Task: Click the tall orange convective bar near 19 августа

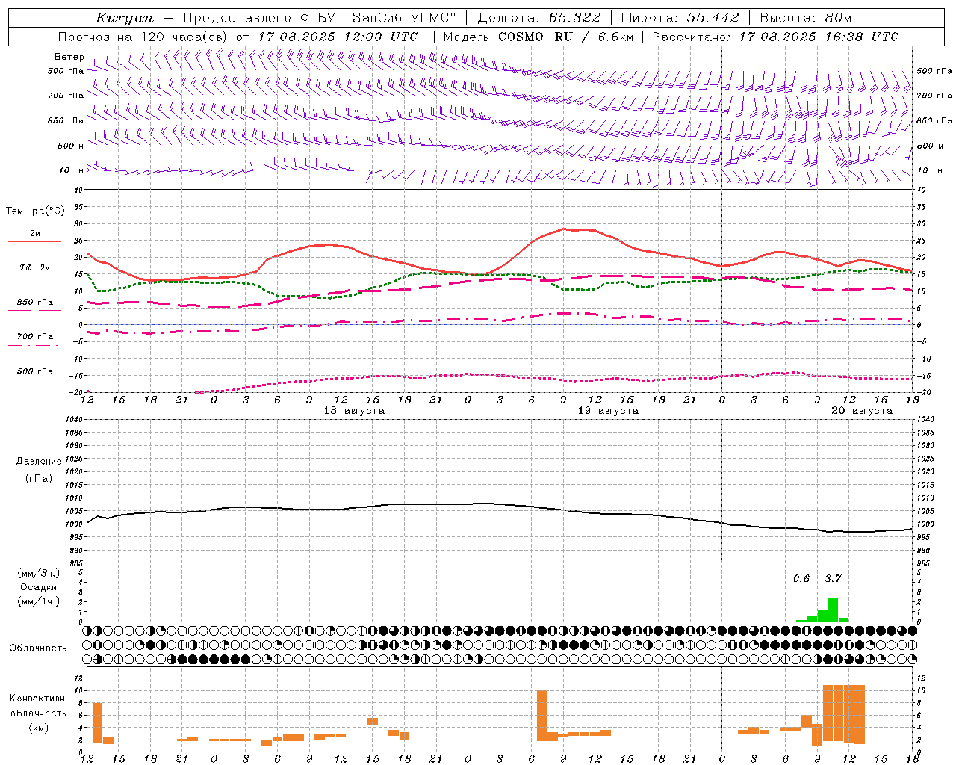Action: (542, 716)
